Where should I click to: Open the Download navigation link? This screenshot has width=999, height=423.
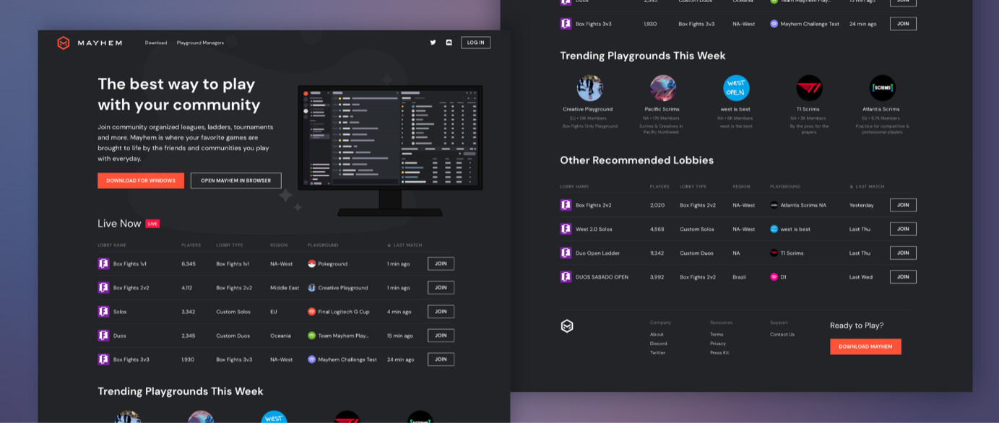(x=156, y=43)
